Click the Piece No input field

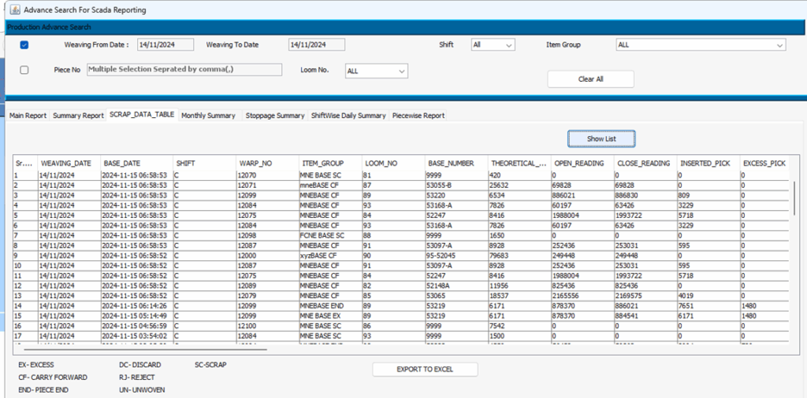(x=184, y=69)
